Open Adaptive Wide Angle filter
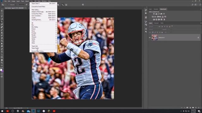 click(44, 12)
